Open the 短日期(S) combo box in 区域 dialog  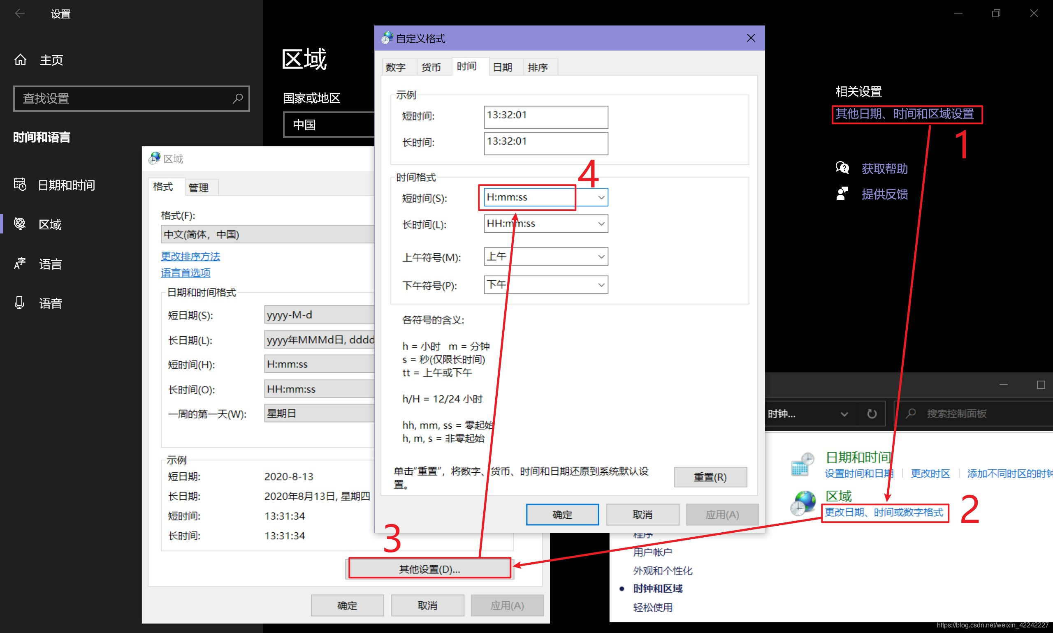[x=320, y=315]
